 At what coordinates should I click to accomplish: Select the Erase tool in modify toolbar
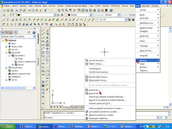pos(47,30)
